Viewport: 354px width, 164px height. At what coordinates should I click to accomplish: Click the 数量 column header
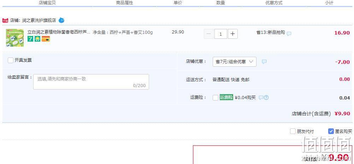pyautogui.click(x=220, y=3)
